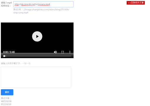
Task: Click the blue 解析 button
Action: point(7,92)
